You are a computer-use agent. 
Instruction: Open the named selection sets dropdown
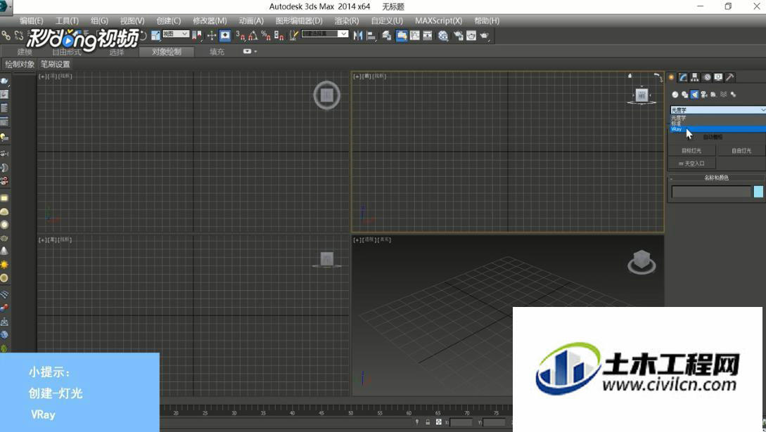tap(324, 34)
